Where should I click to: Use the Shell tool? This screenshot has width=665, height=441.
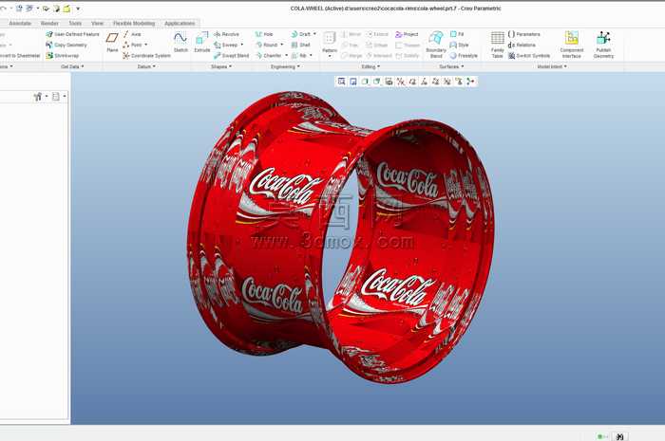pos(301,45)
